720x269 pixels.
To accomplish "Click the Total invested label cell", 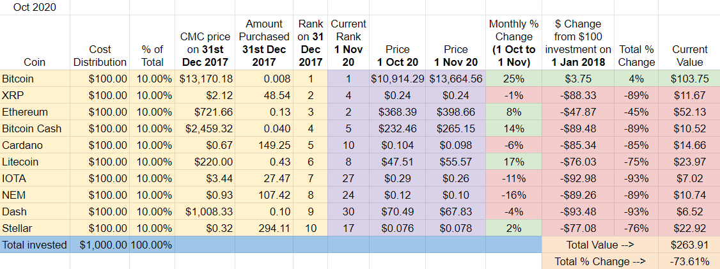I will point(34,245).
